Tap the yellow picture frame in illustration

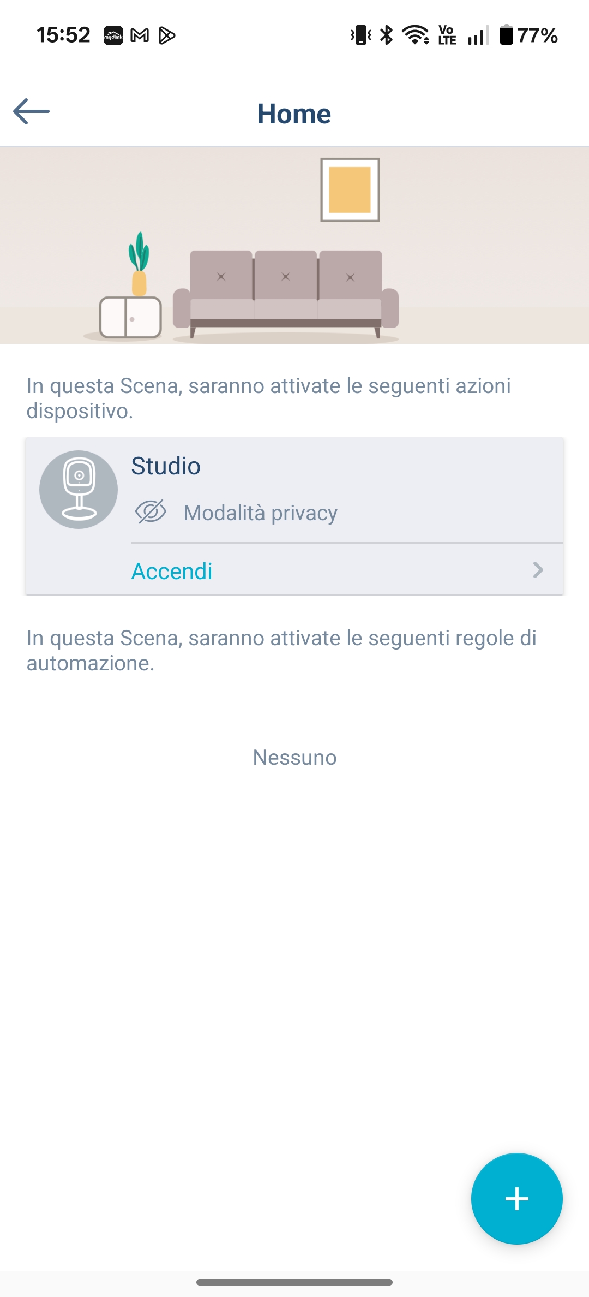(x=350, y=190)
